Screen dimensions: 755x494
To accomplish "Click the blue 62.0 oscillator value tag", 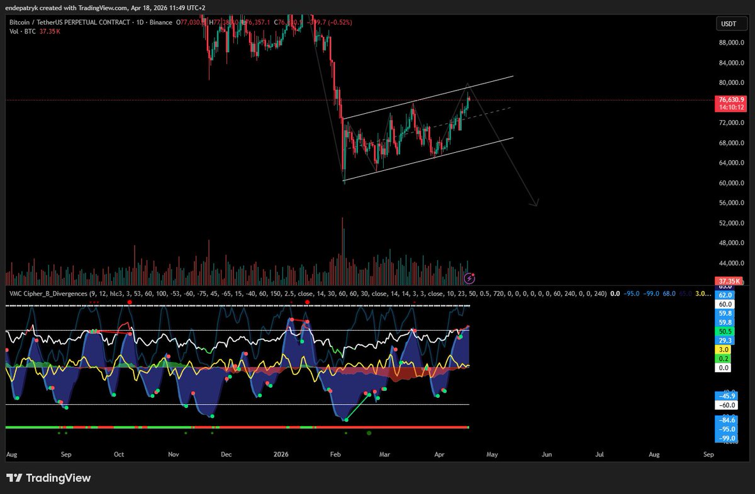I will tap(725, 295).
